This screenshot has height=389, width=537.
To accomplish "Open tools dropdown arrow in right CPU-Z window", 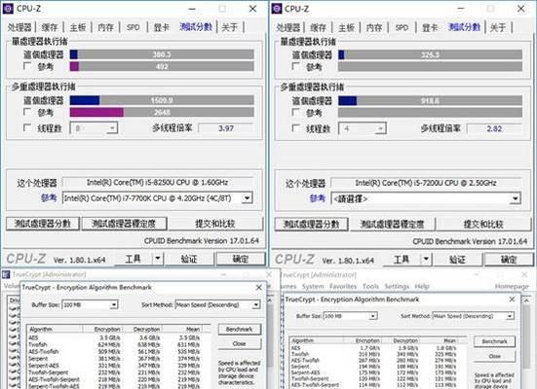I will pyautogui.click(x=426, y=259).
